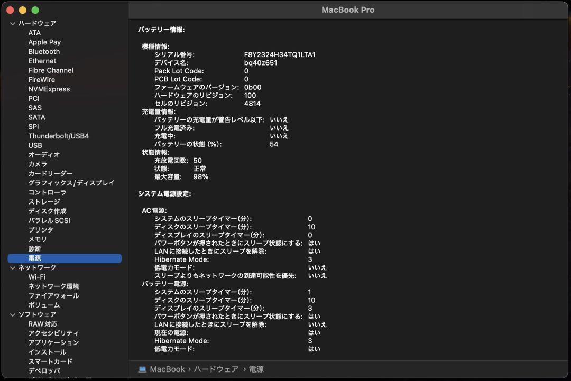Open the SATA entry
This screenshot has height=381, width=571.
point(37,117)
